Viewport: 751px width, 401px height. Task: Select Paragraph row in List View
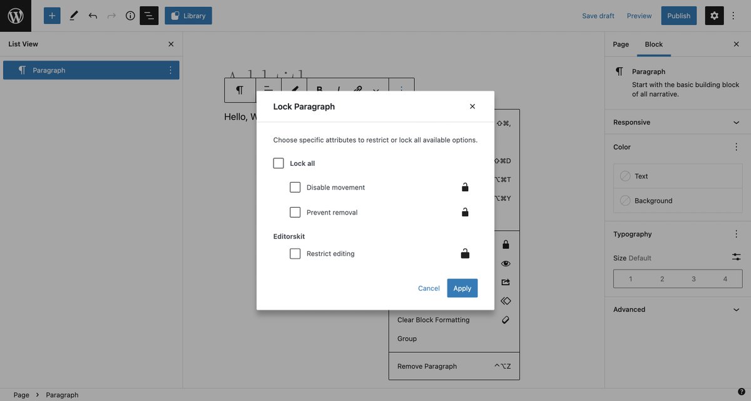[91, 70]
